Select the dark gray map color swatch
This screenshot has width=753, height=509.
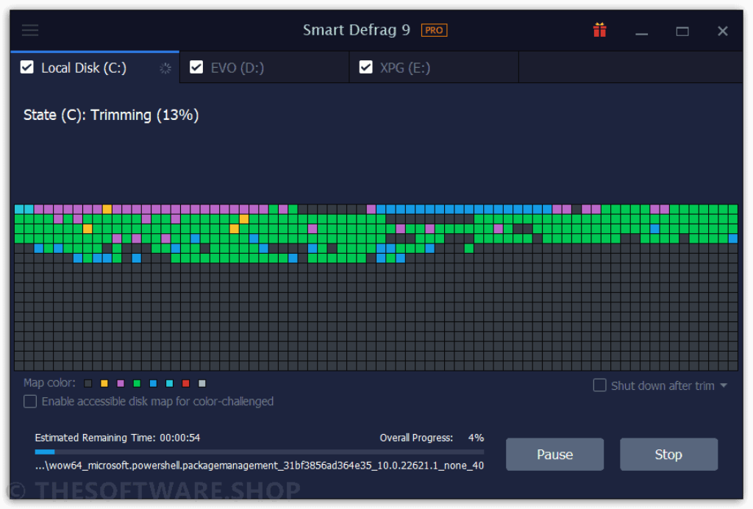(x=88, y=383)
